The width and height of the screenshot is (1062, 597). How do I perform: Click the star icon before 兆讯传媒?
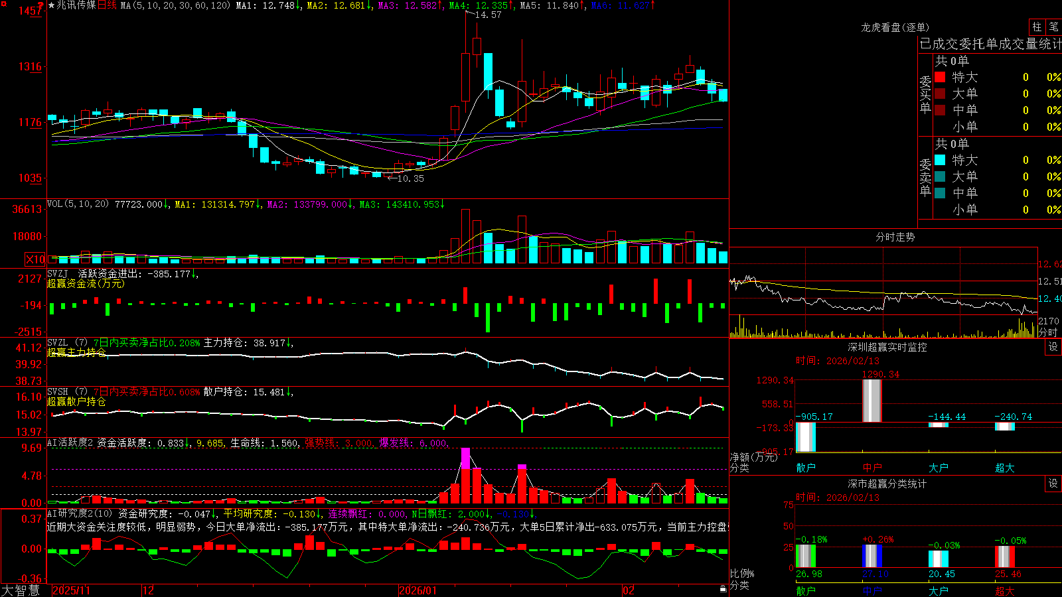pos(51,5)
